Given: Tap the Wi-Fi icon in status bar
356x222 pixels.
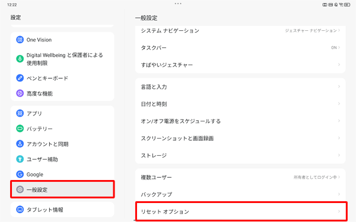Looking at the screenshot, I should tap(341, 5).
